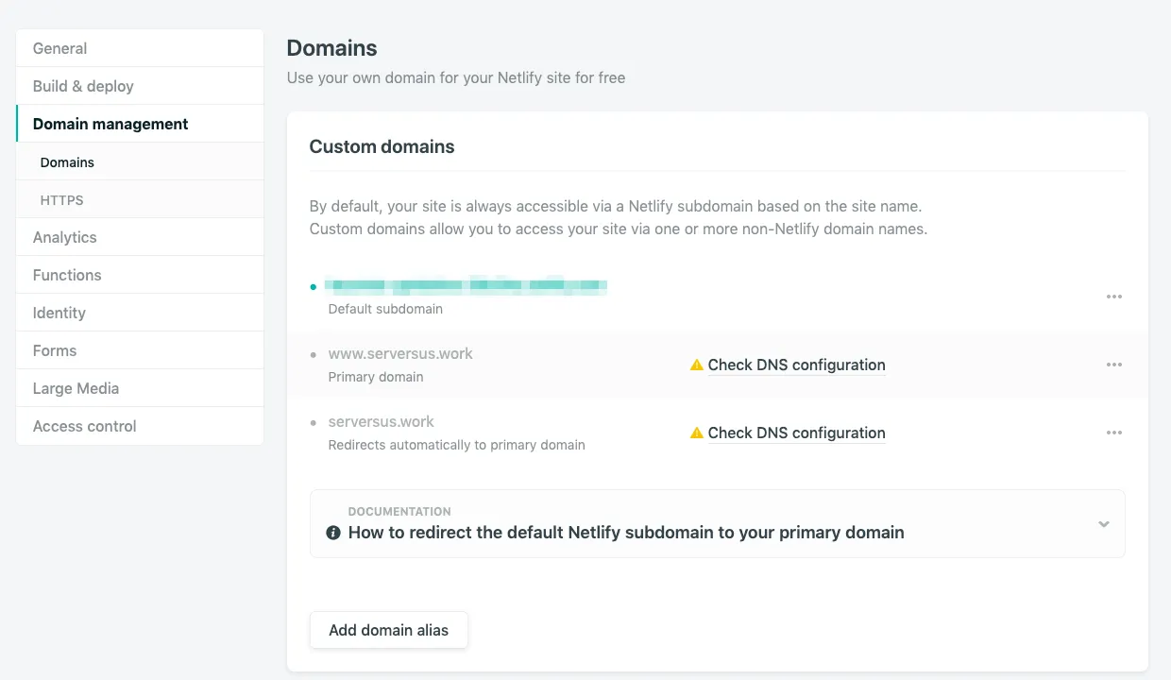The image size is (1171, 680).
Task: Open Identity settings
Action: click(59, 313)
